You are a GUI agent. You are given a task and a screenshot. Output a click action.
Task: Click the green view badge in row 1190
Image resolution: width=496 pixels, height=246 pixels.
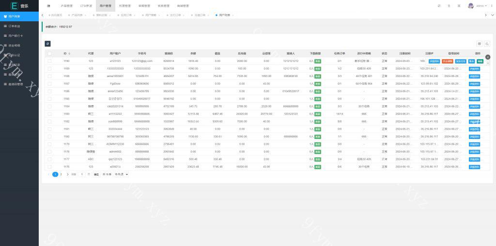[318, 61]
